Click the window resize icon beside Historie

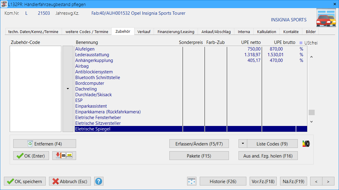[x=192, y=181]
